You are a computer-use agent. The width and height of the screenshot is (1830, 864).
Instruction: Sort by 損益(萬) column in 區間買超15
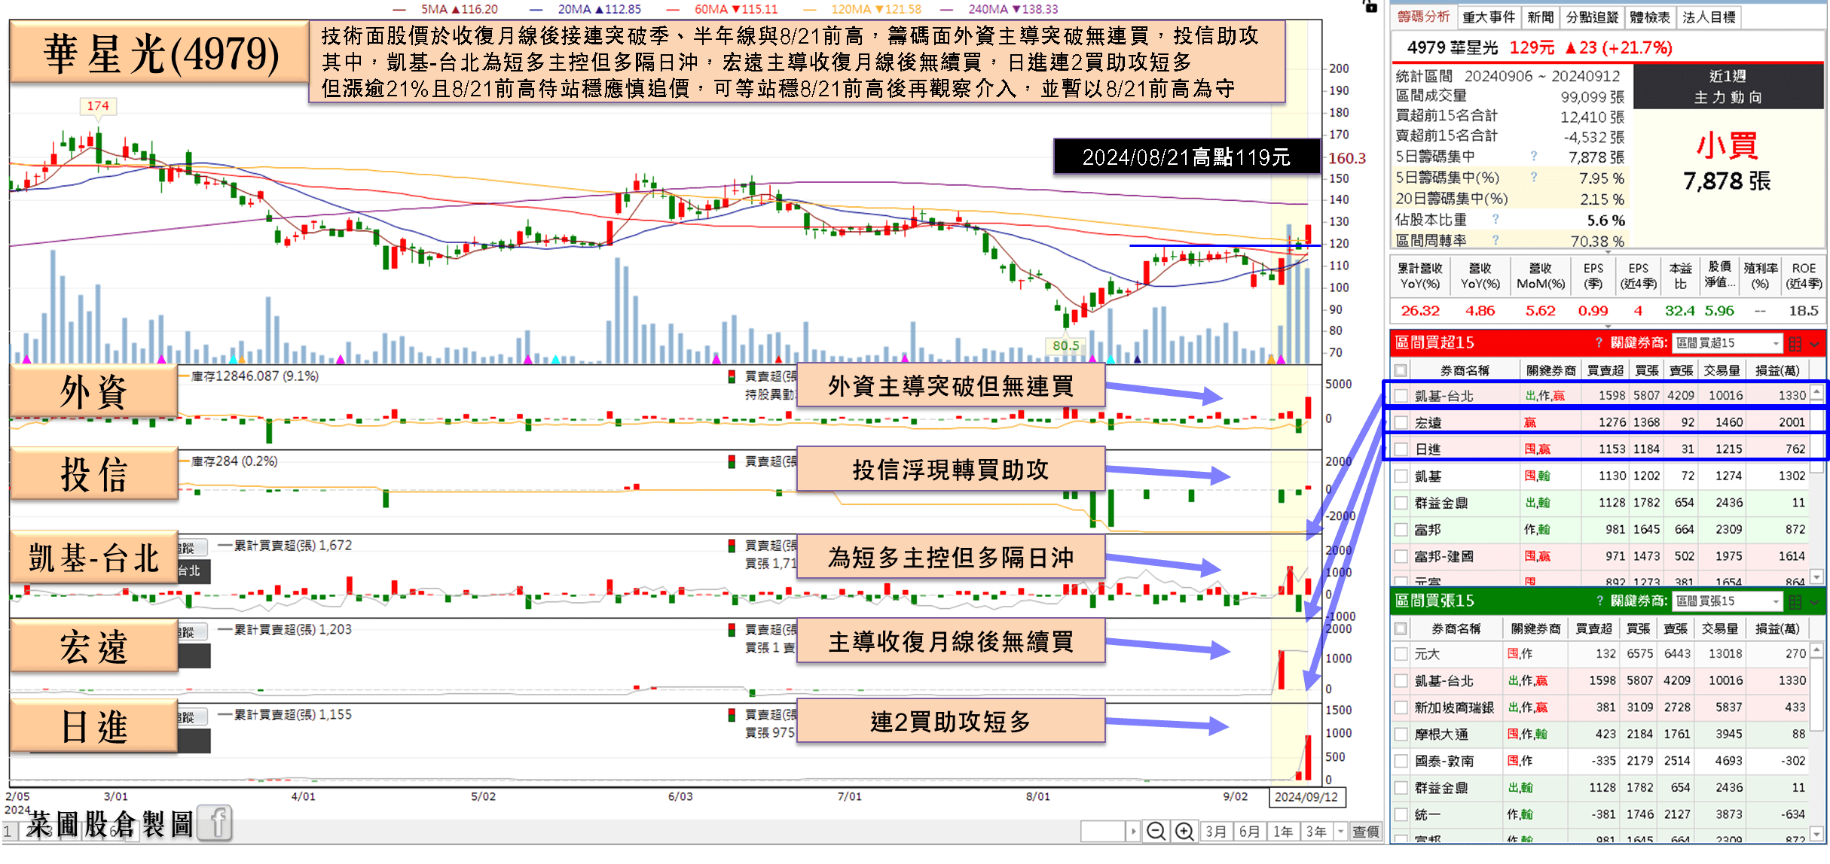(x=1777, y=370)
